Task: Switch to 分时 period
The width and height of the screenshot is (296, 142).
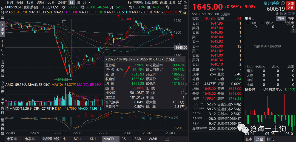Action: (10, 2)
